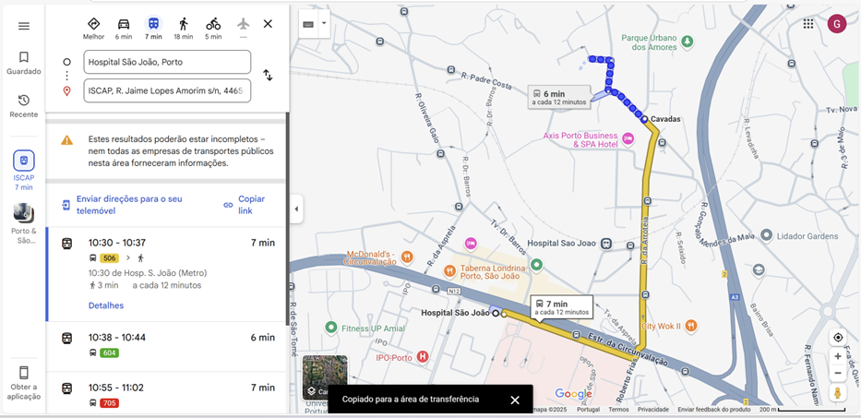Select the Melhor best travel mode
The image size is (861, 418).
[x=94, y=29]
